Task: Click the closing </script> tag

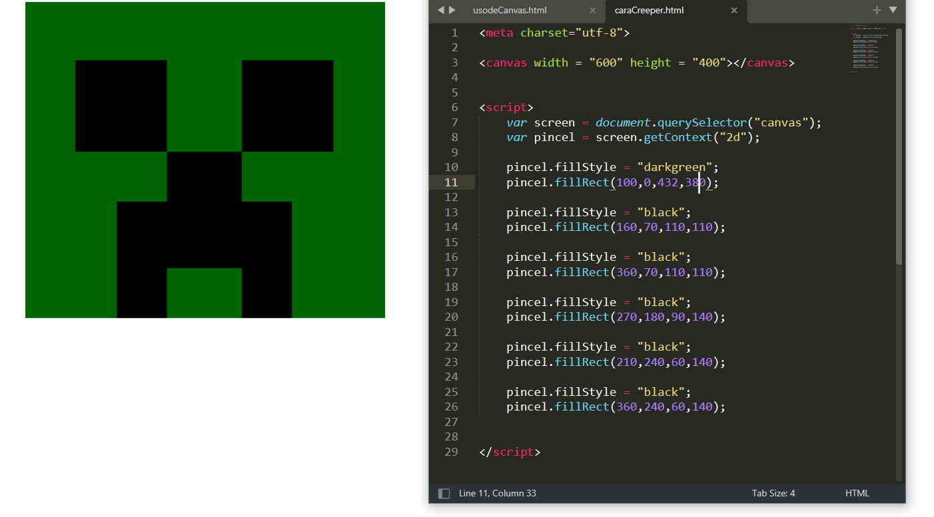Action: [510, 452]
